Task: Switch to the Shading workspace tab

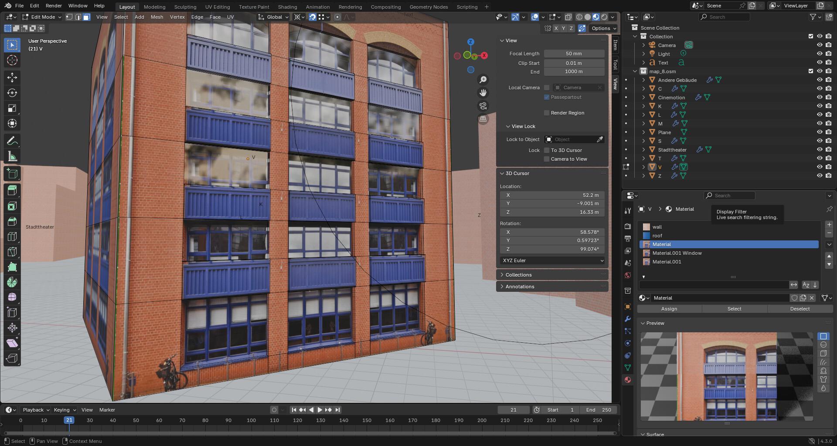Action: pos(287,7)
